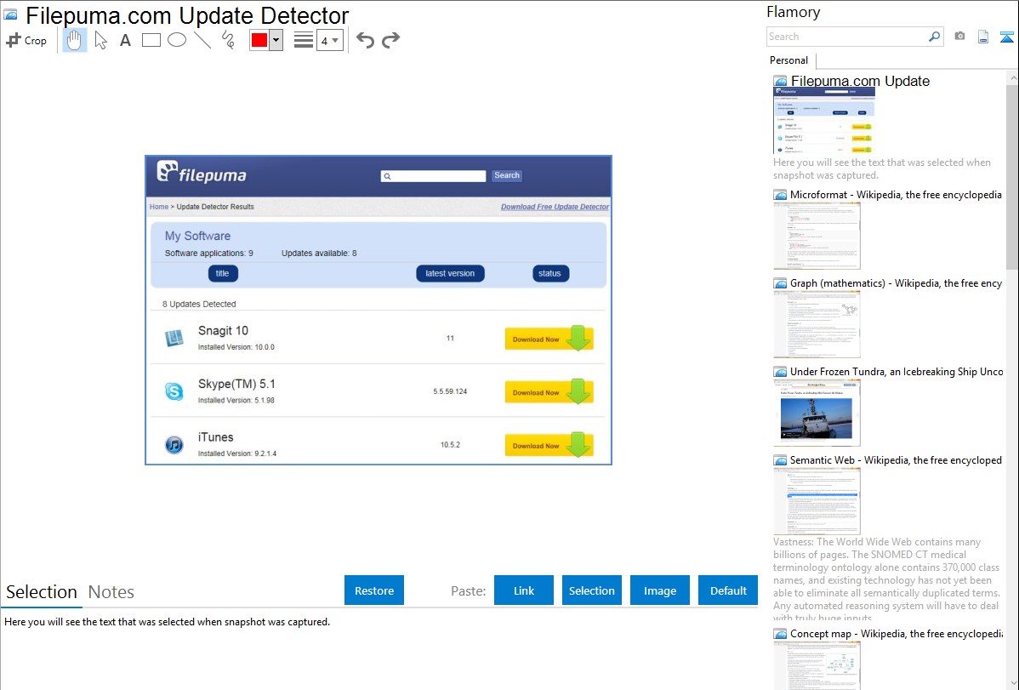Click the paste Selection button
1019x690 pixels.
coord(592,590)
